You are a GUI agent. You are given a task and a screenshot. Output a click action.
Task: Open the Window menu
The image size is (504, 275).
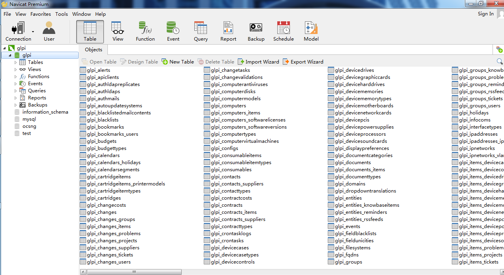click(x=81, y=14)
